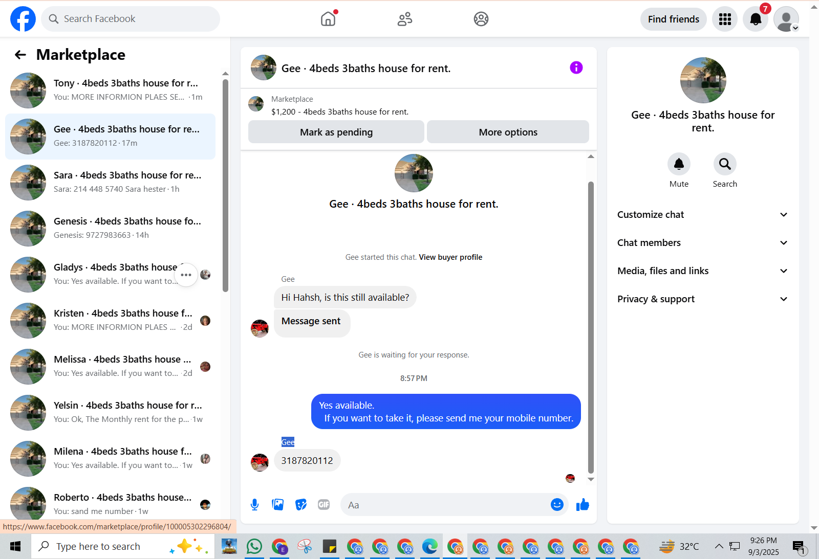The width and height of the screenshot is (819, 559).
Task: Open the account profile avatar menu
Action: tap(786, 19)
